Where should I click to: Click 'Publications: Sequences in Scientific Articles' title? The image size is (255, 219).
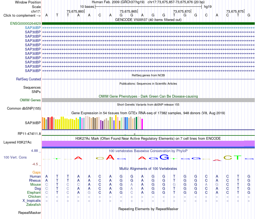[x=148, y=84]
